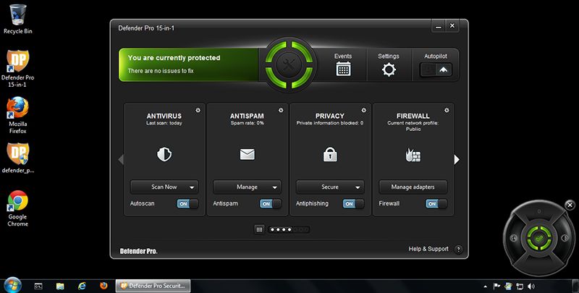
Task: Select the Mozilla Firefox desktop shortcut
Action: click(17, 115)
